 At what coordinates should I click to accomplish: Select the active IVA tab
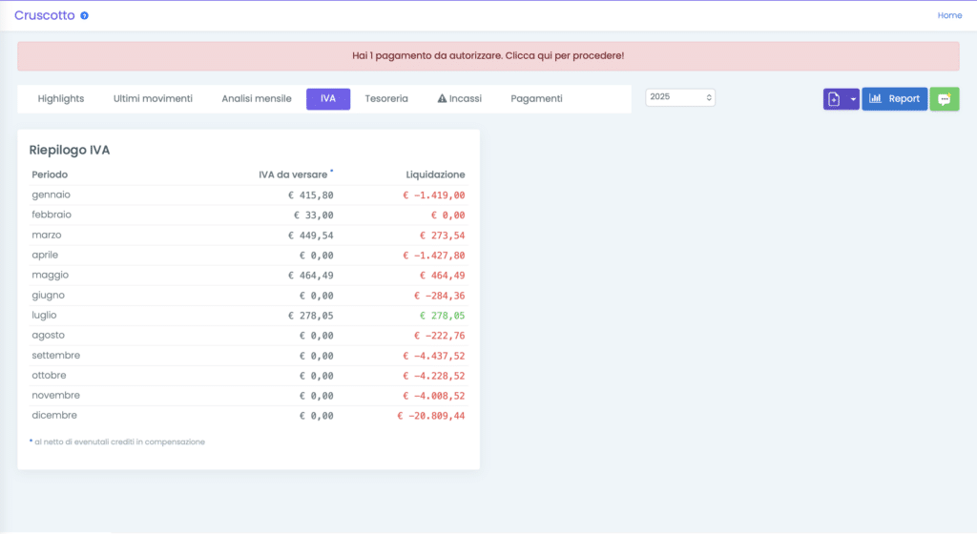click(327, 99)
